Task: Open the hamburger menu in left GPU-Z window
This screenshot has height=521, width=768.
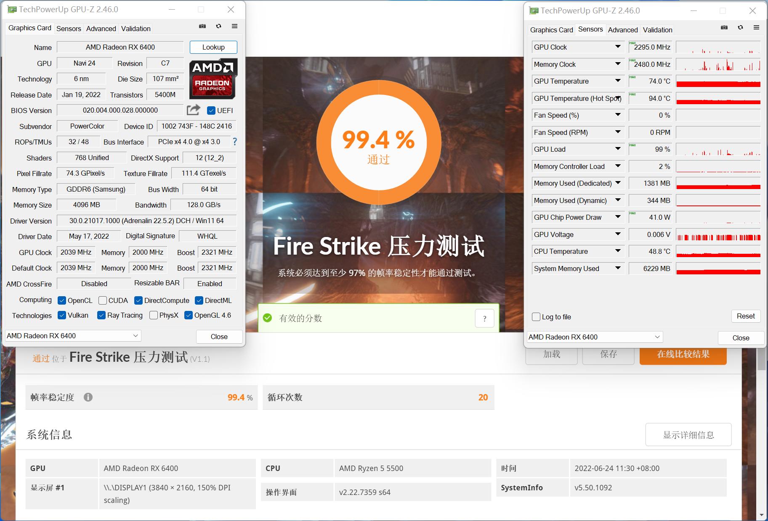Action: pyautogui.click(x=234, y=26)
